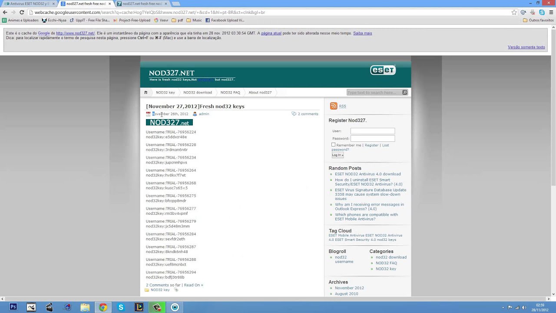Click the NOD327.NET site title

[x=172, y=73]
